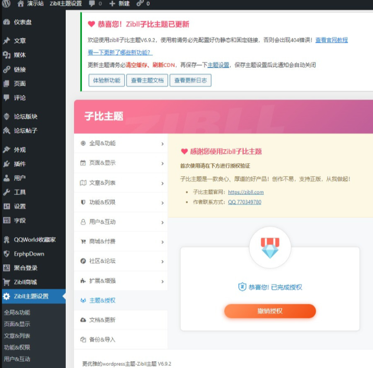Open the 备份&导入 tab
373x368 pixels.
(102, 339)
